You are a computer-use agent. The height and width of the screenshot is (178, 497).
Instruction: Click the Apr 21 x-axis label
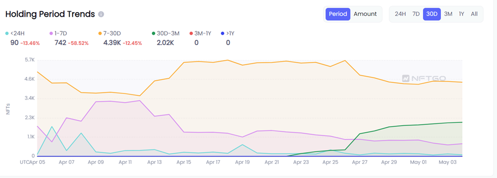point(271,162)
